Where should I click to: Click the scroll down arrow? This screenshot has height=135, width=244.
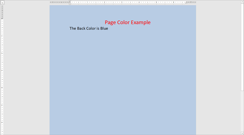point(242,133)
